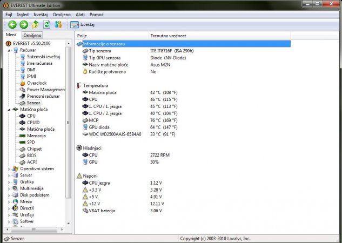The width and height of the screenshot is (342, 243).
Task: Select the IPMI tree item
Action: pyautogui.click(x=31, y=76)
